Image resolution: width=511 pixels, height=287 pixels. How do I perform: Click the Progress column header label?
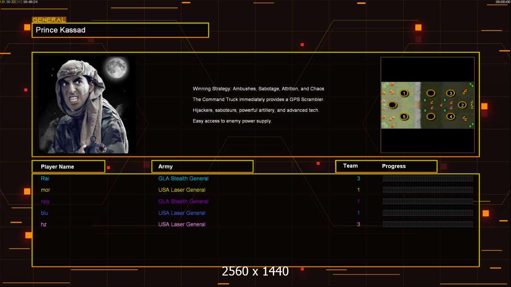pyautogui.click(x=394, y=166)
